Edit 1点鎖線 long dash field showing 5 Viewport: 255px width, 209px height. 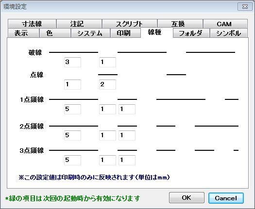[x=72, y=109]
